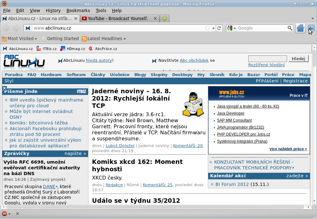Open the Styl link
This screenshot has width=317, height=219.
tap(9, 81)
